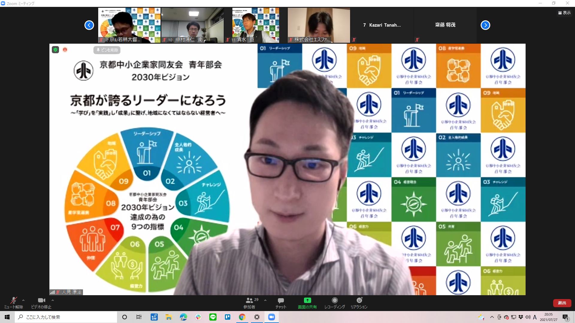Start レコーディング recording
The image size is (575, 323).
pyautogui.click(x=335, y=303)
